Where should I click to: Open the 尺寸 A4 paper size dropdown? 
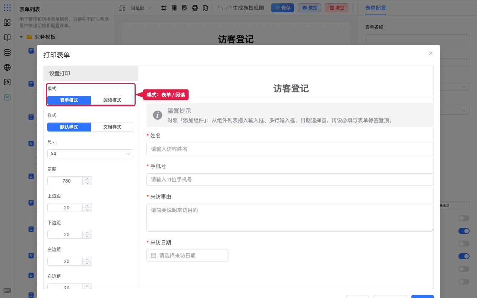(x=91, y=154)
